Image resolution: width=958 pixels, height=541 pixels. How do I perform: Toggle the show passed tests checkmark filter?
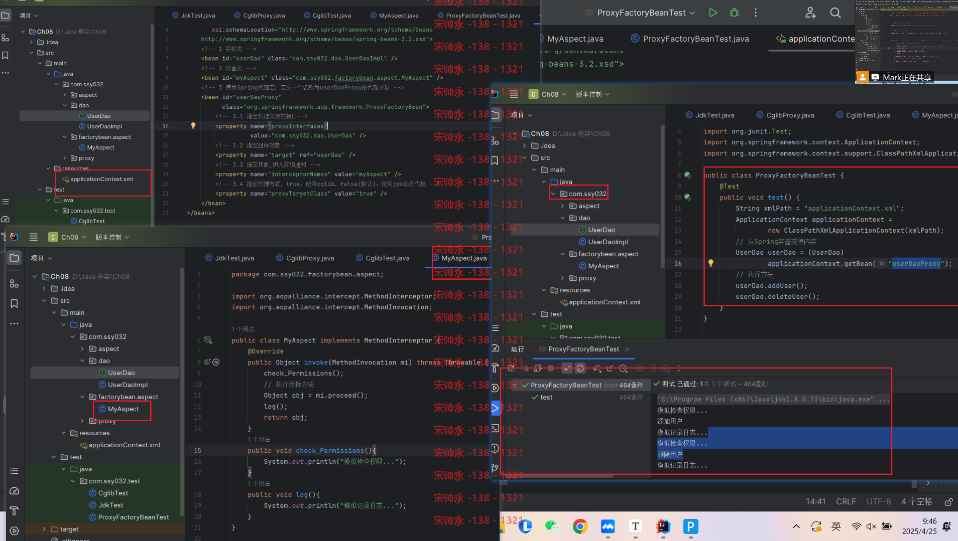[567, 369]
